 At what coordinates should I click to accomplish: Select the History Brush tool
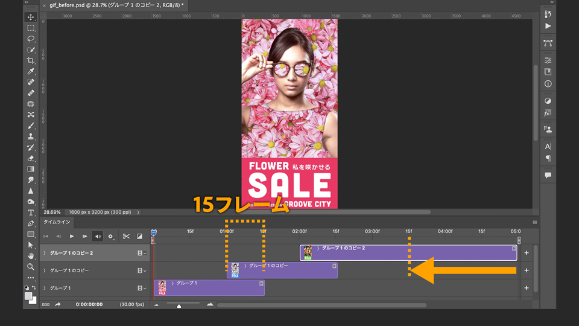coord(31,147)
